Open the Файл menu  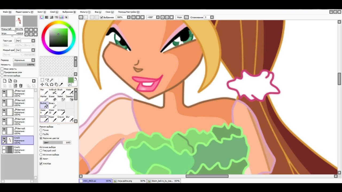coord(7,12)
